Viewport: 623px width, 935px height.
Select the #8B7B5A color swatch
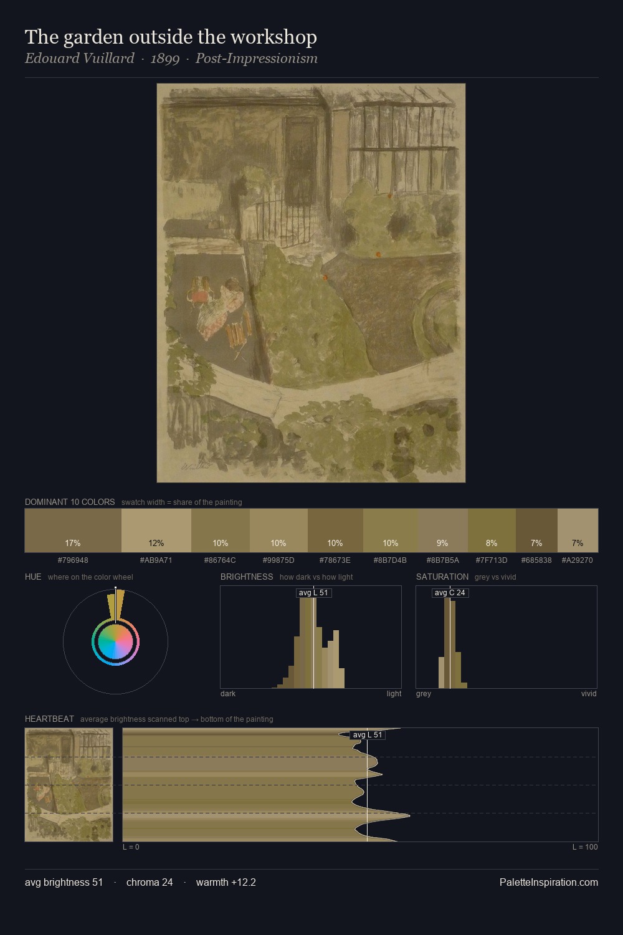pos(442,530)
